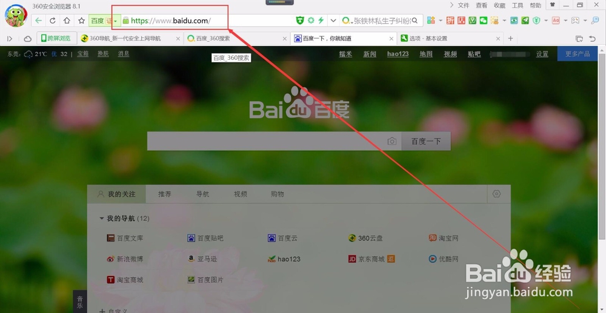Go back with the back arrow

click(x=38, y=21)
